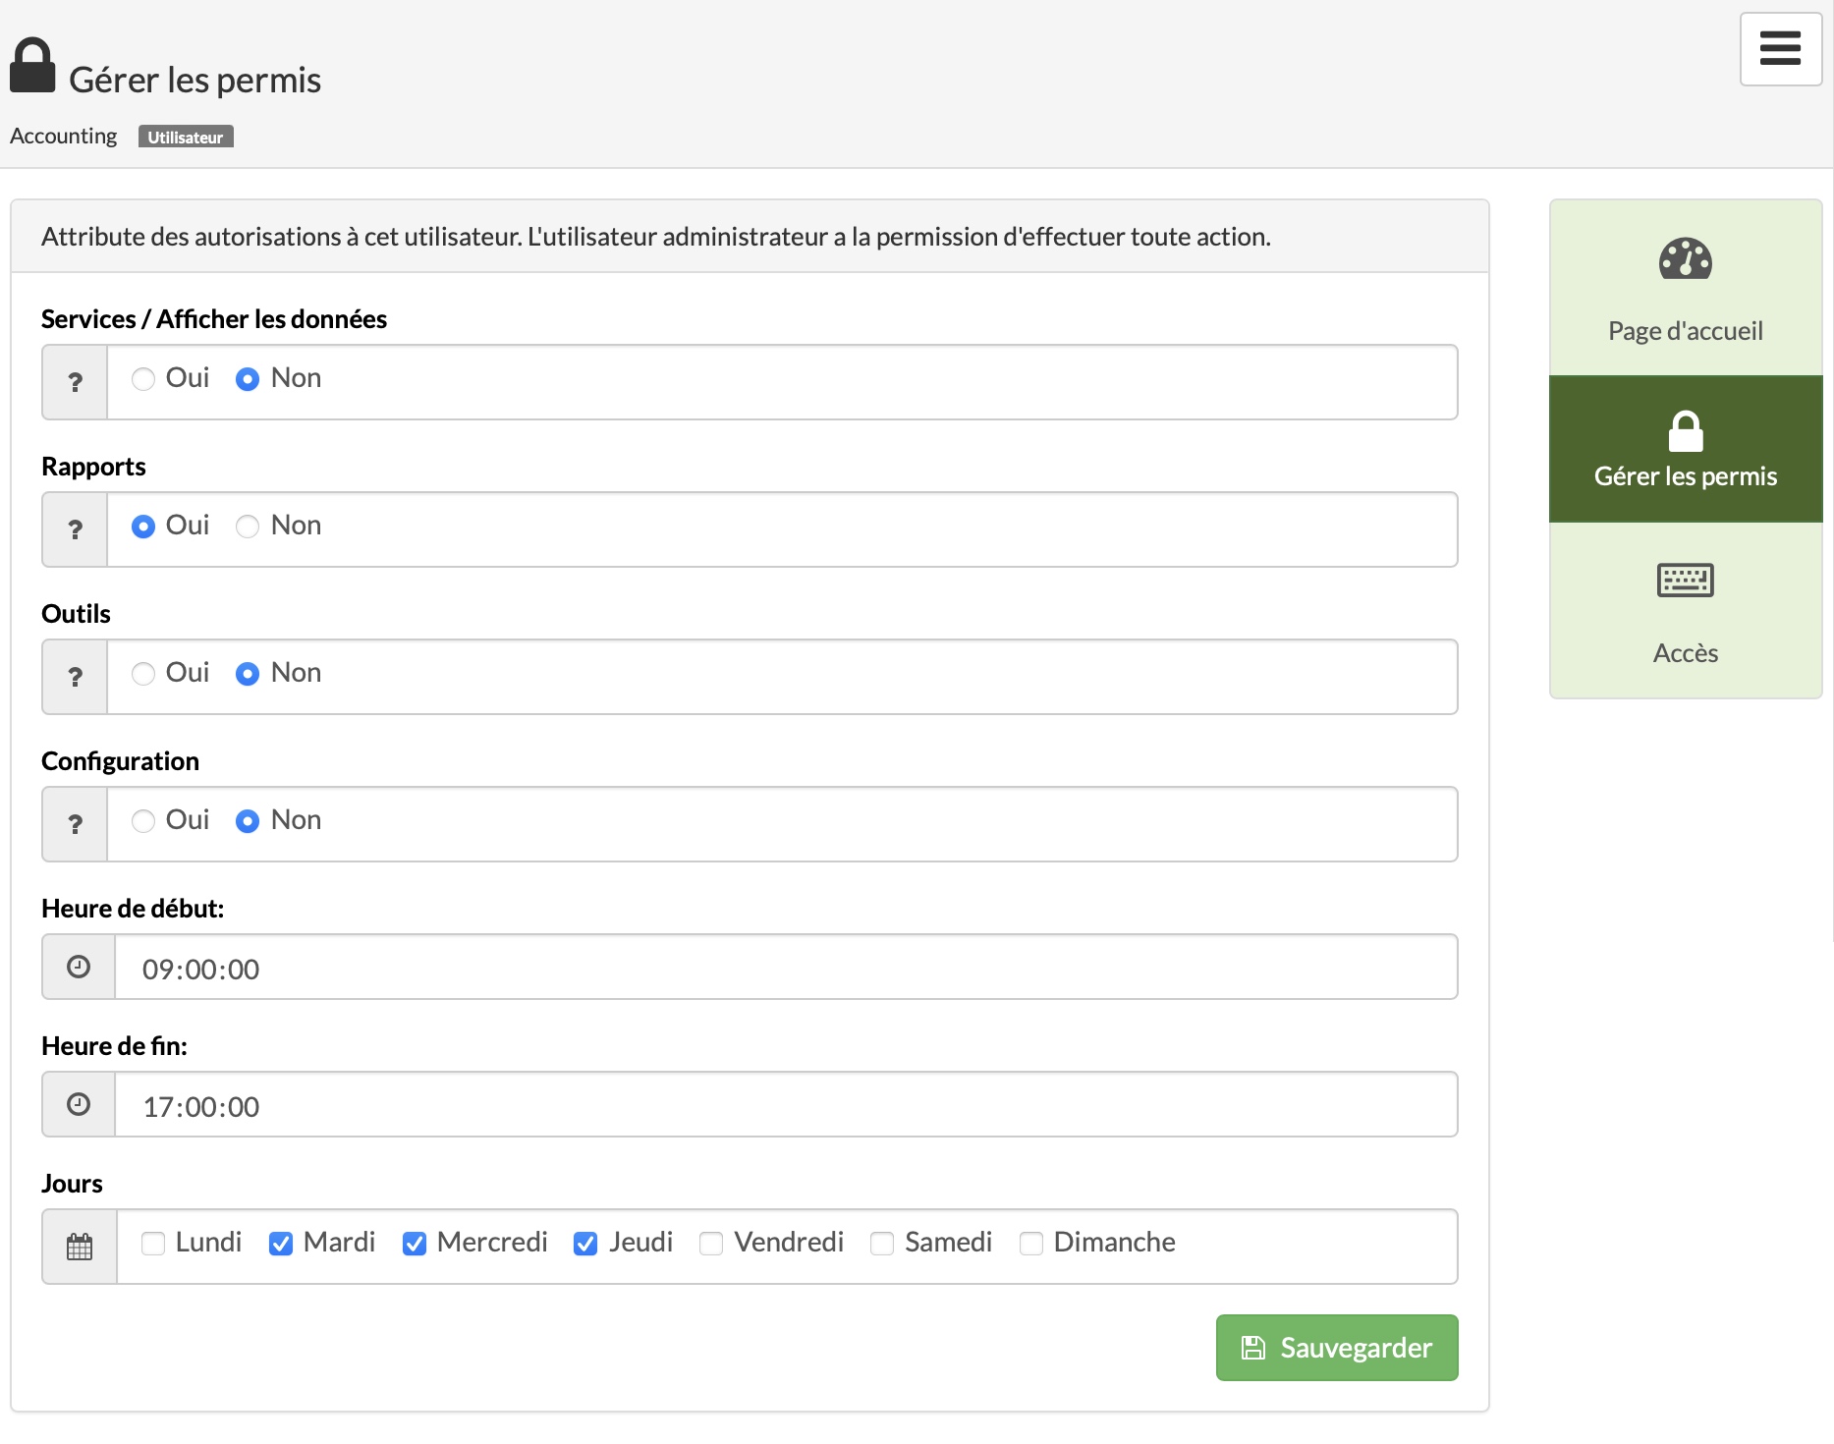Click the keyboard icon for Accès
This screenshot has height=1444, width=1834.
(1686, 581)
